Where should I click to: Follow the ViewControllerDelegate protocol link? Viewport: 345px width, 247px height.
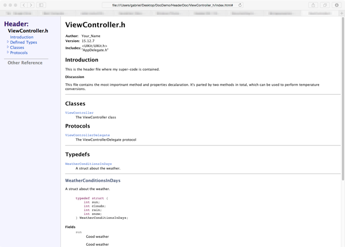click(87, 135)
